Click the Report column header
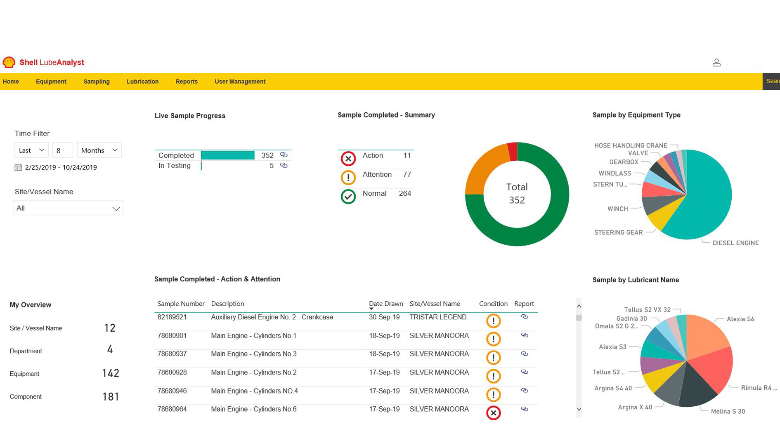The image size is (780, 438). 524,304
